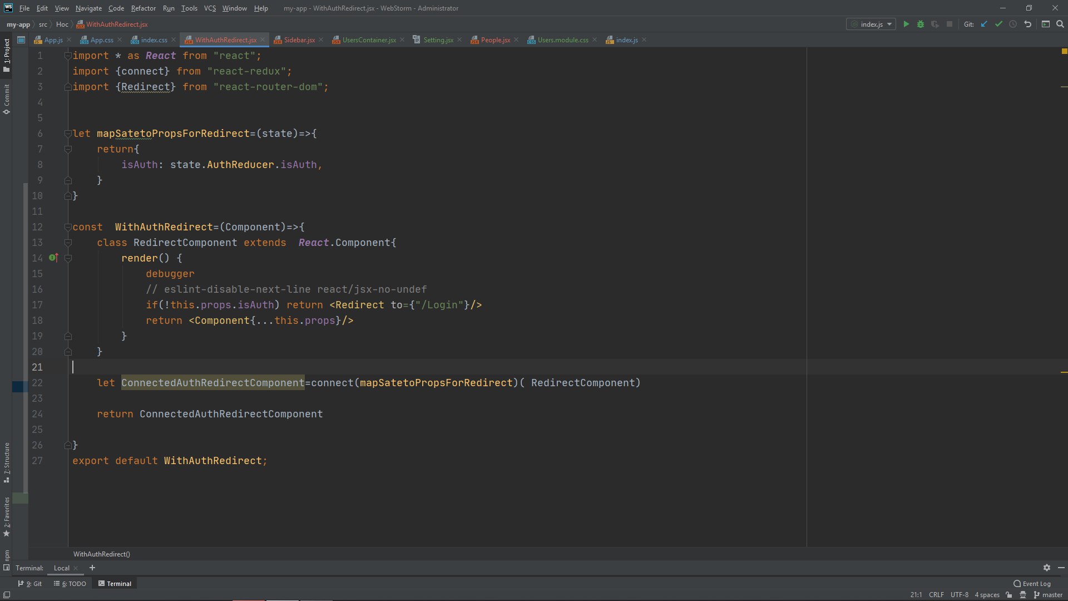The image size is (1068, 601).
Task: Click Git update project blue arrow
Action: (x=984, y=24)
